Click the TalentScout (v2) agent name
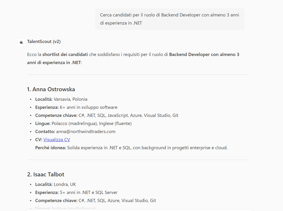283x211 pixels. 44,42
